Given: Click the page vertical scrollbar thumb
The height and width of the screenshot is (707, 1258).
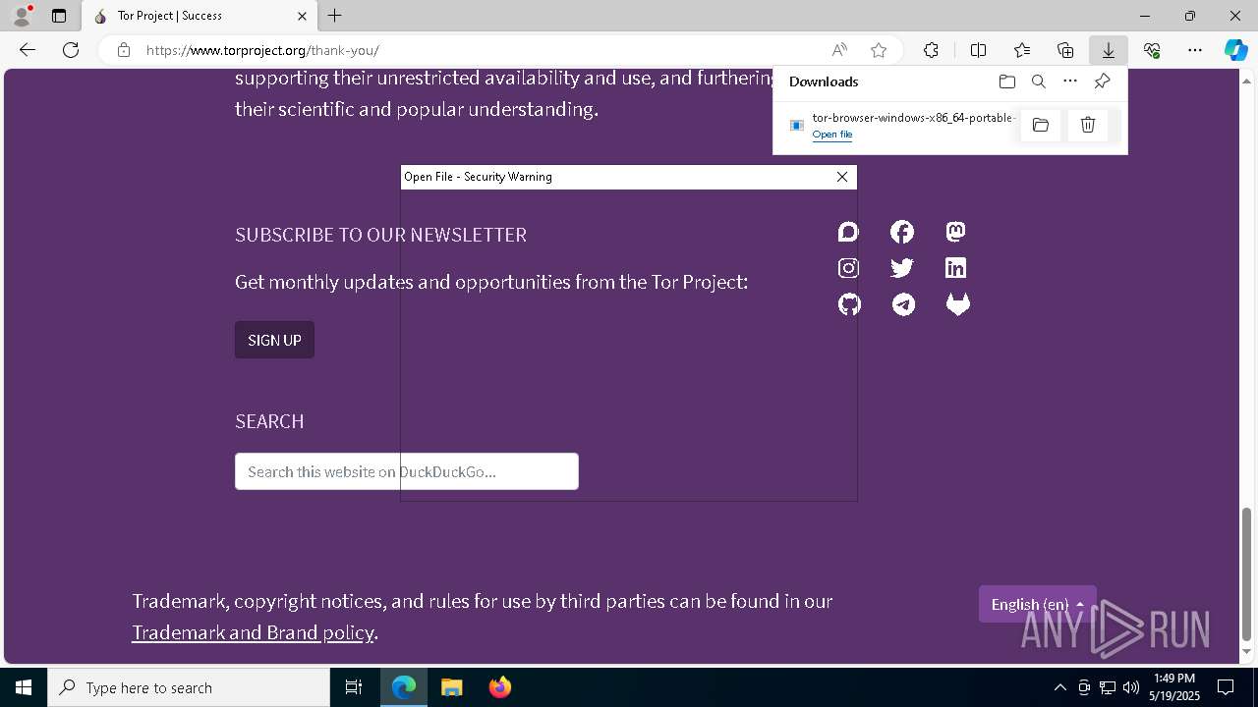Looking at the screenshot, I should coord(1247,574).
